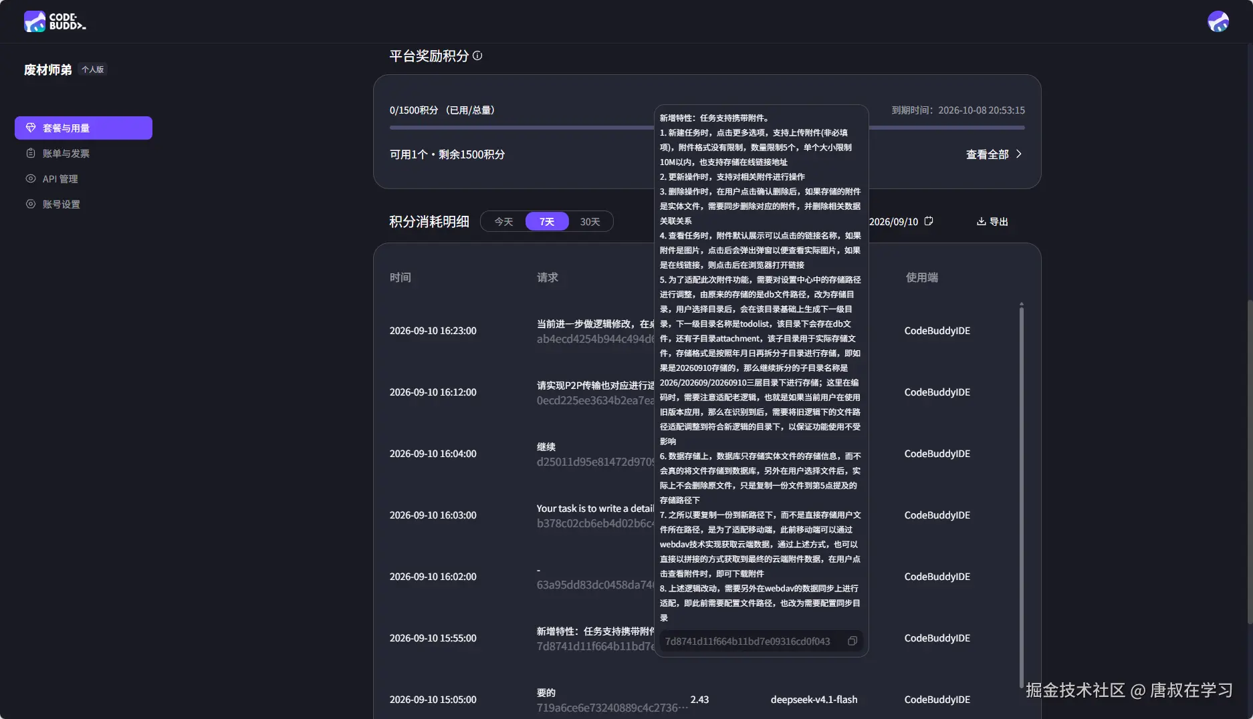Select timestamp 2026-09-10 16:03:00
1253x719 pixels.
click(x=433, y=515)
